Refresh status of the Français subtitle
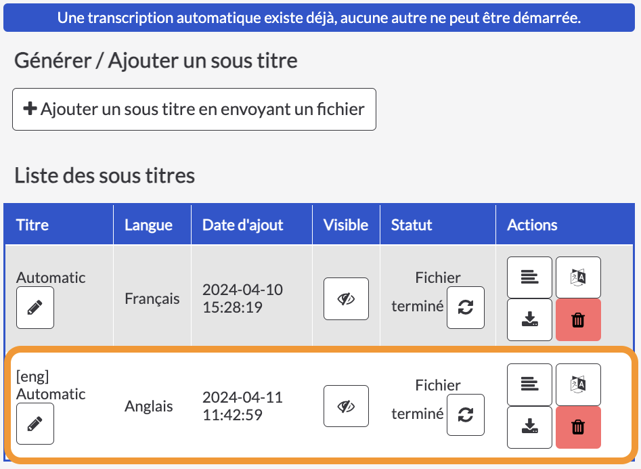 point(466,307)
